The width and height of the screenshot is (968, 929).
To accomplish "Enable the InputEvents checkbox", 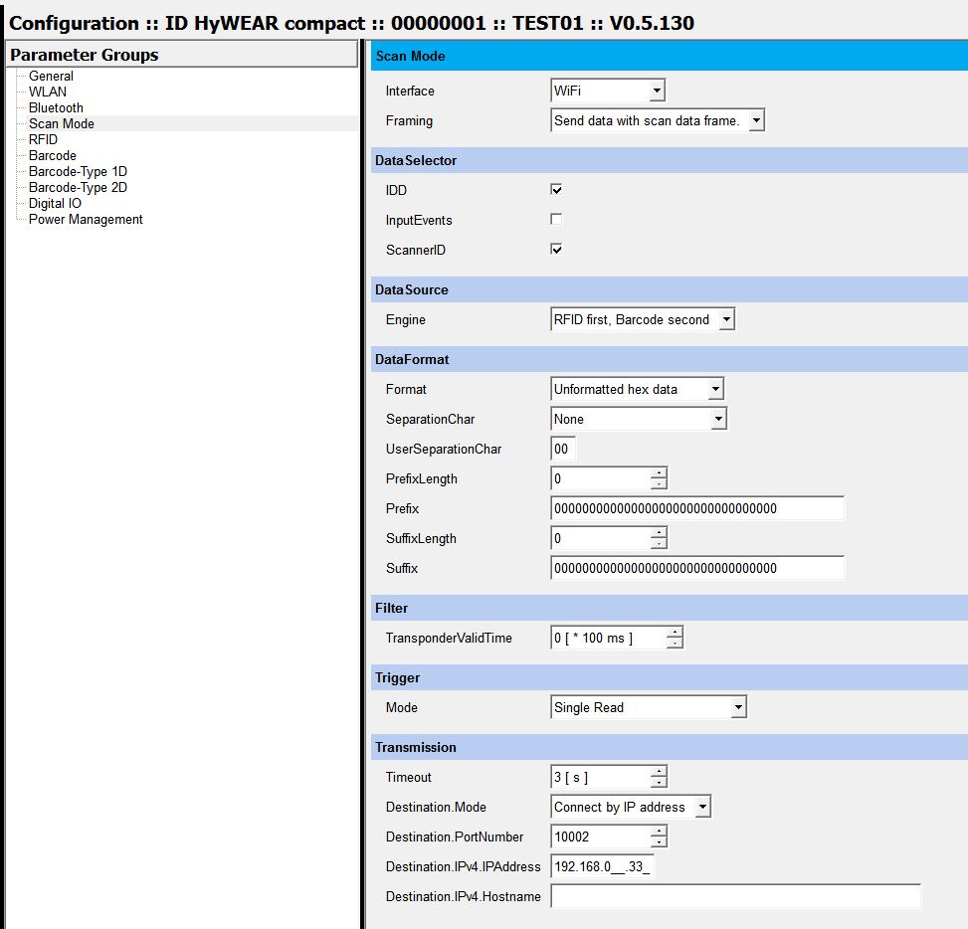I will tap(556, 219).
